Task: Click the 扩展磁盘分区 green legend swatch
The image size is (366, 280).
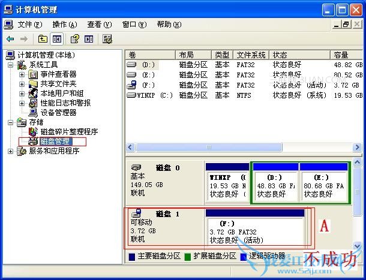Action: point(188,257)
